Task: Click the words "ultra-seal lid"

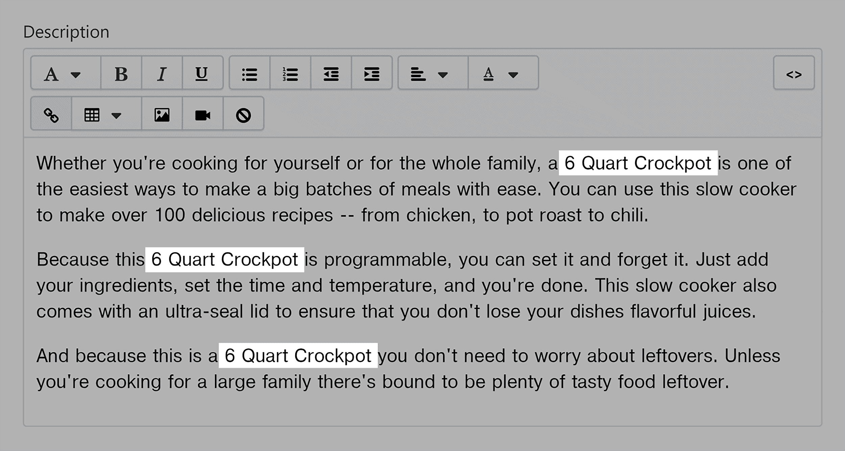Action: pos(217,311)
